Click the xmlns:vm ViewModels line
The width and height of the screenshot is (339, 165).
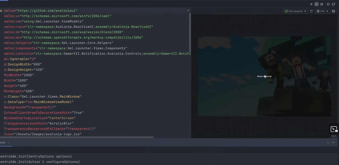[x=44, y=21]
